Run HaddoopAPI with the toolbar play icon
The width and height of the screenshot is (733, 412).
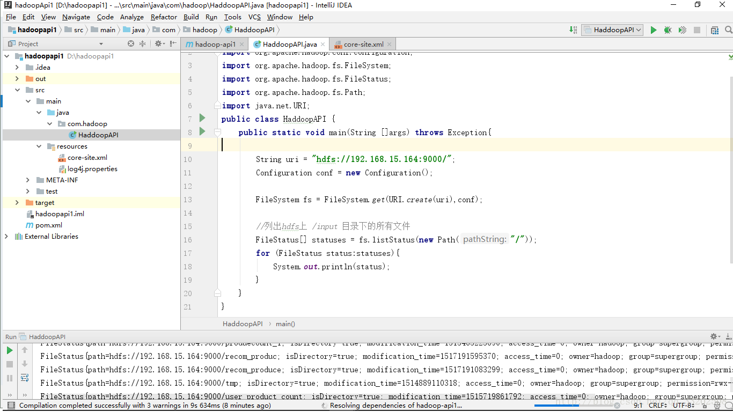[653, 30]
